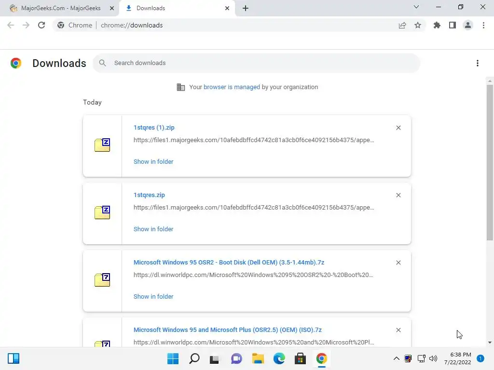
Task: Click the winworldpc URL under Boot Disk file
Action: click(x=253, y=275)
